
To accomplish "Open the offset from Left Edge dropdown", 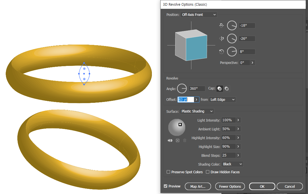I will pos(222,100).
